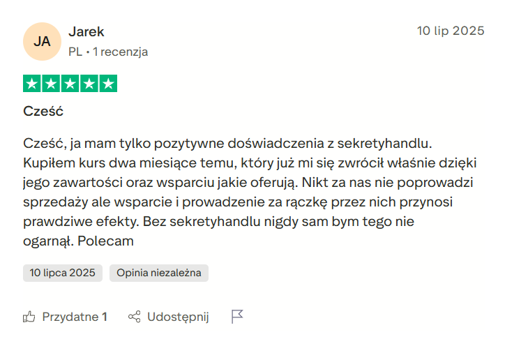Screen dimensions: 505x346
Task: Click the "1 recenzja" reviewer count
Action: (x=121, y=52)
